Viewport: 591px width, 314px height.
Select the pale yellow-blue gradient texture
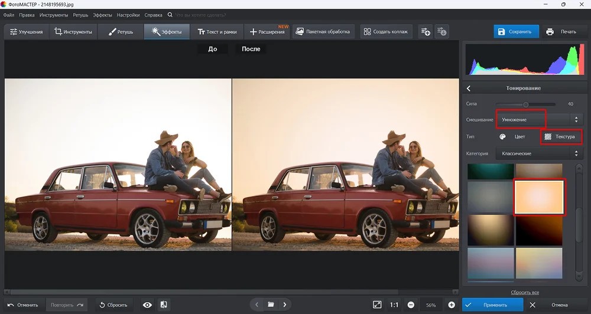[x=539, y=263]
